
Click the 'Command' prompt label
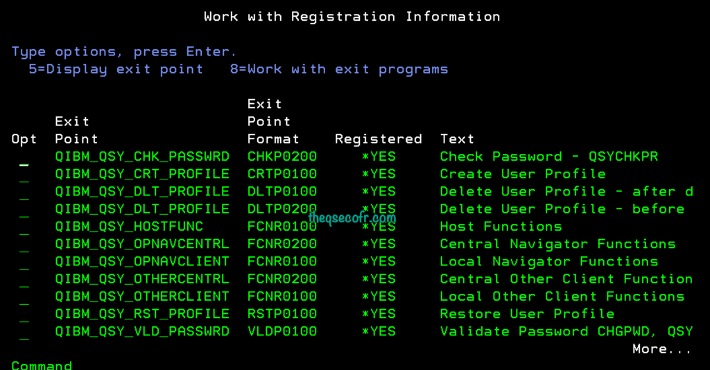pyautogui.click(x=42, y=365)
